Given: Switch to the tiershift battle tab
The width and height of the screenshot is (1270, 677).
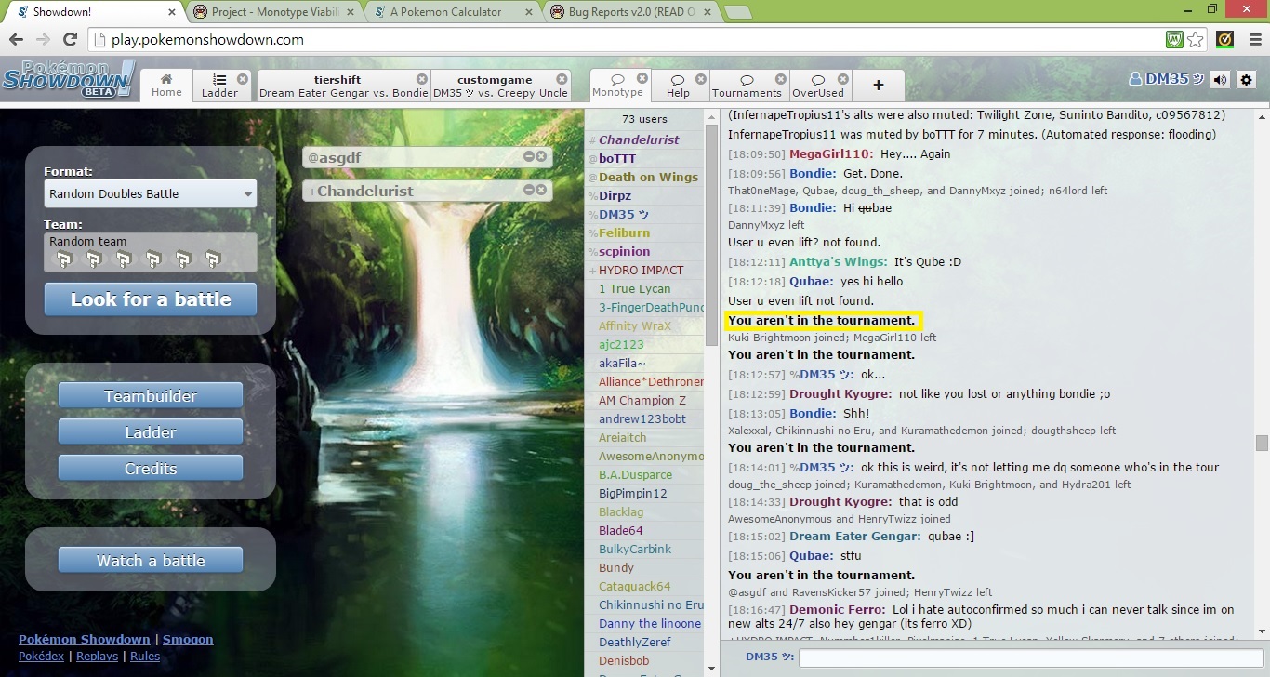Looking at the screenshot, I should pos(343,85).
